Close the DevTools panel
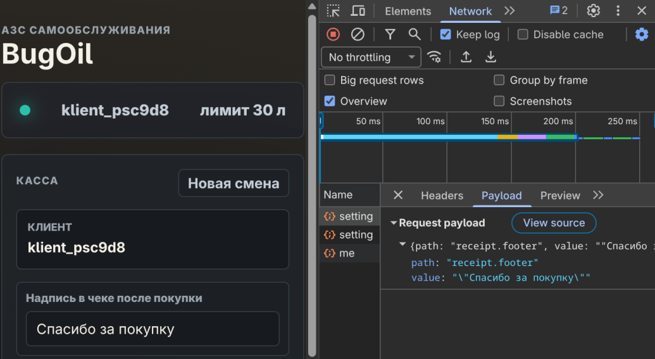Screen dimensions: 655x359 pos(642,11)
